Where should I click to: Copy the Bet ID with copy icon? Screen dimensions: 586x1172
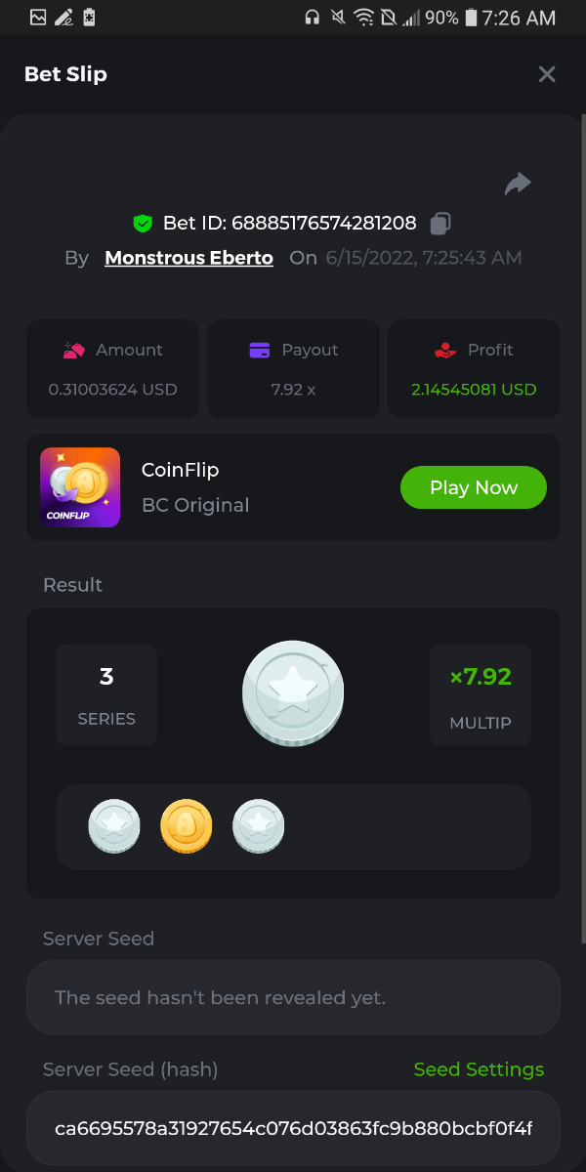tap(439, 224)
